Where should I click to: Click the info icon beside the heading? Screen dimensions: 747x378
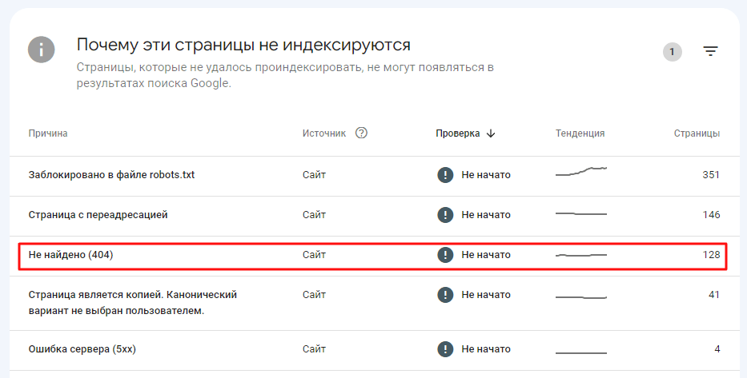(x=42, y=50)
